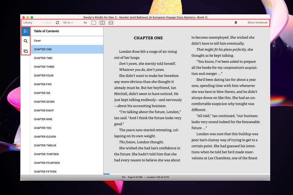The image size is (293, 195).
Task: Jump to CHAPTER TWO in contents
Action: 43,58
